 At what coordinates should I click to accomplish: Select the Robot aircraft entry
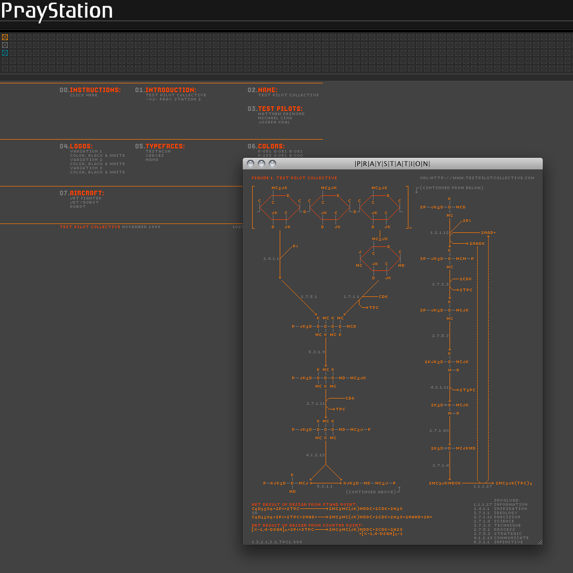(x=78, y=207)
